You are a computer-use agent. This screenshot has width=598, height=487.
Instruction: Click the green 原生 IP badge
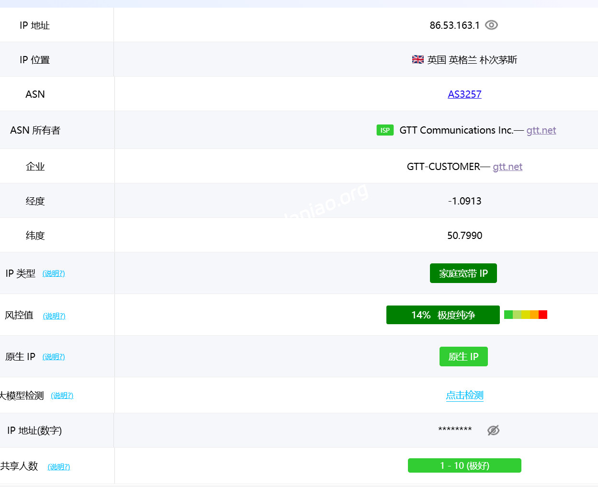point(463,357)
